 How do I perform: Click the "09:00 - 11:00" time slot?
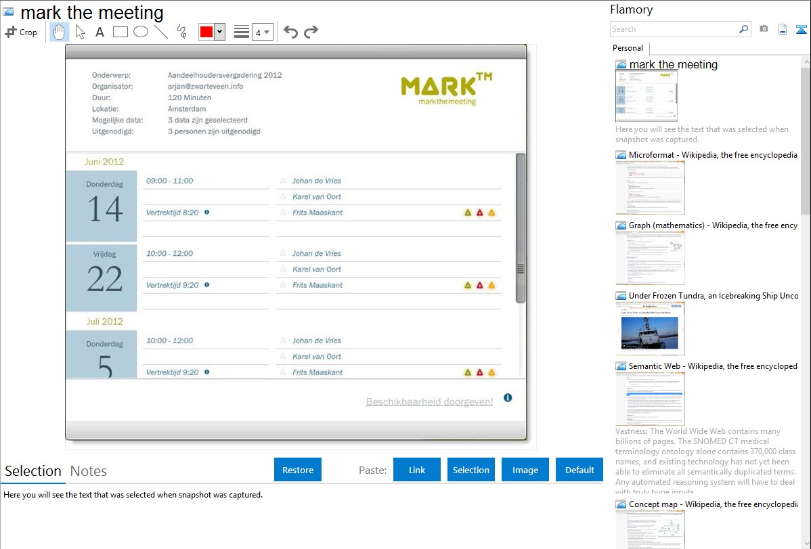(x=170, y=181)
